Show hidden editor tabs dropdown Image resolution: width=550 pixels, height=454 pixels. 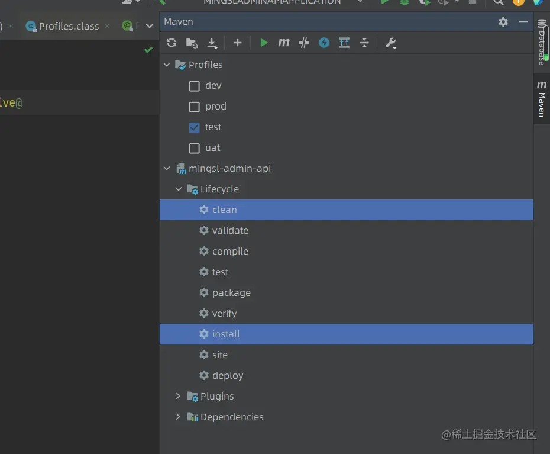coord(150,26)
